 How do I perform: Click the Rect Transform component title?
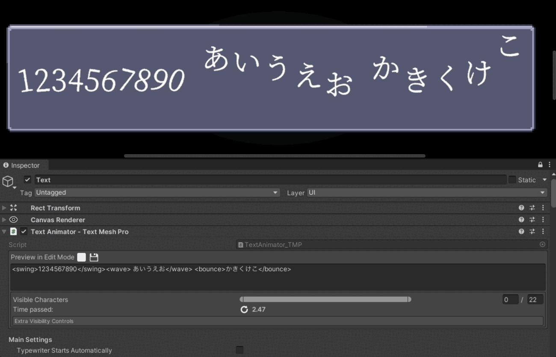tap(55, 208)
